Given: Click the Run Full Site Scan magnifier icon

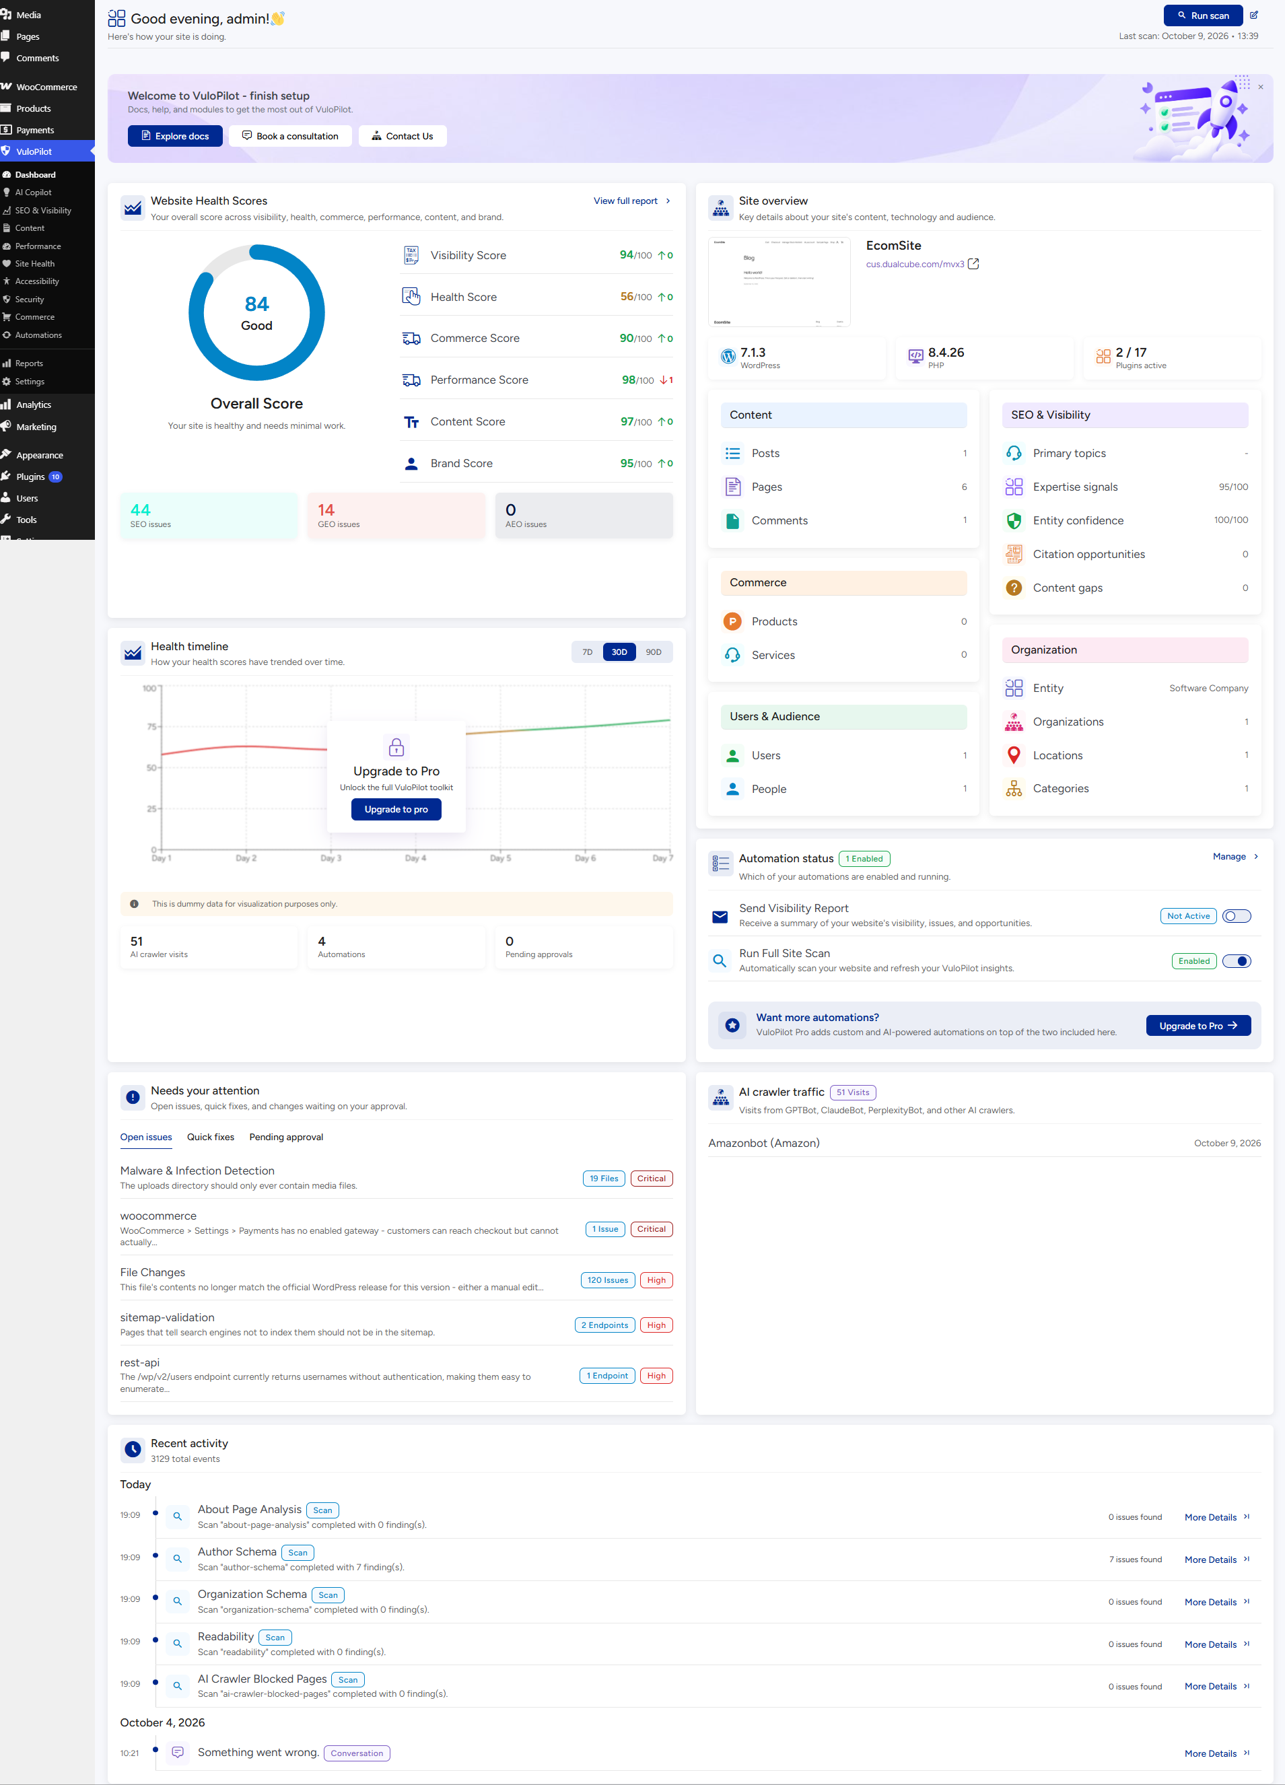Looking at the screenshot, I should (x=719, y=961).
